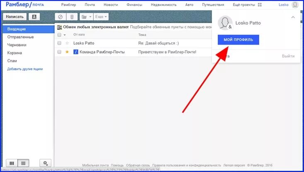Star the Losko Patto message
Viewport: 304px width, 172px height.
67,43
